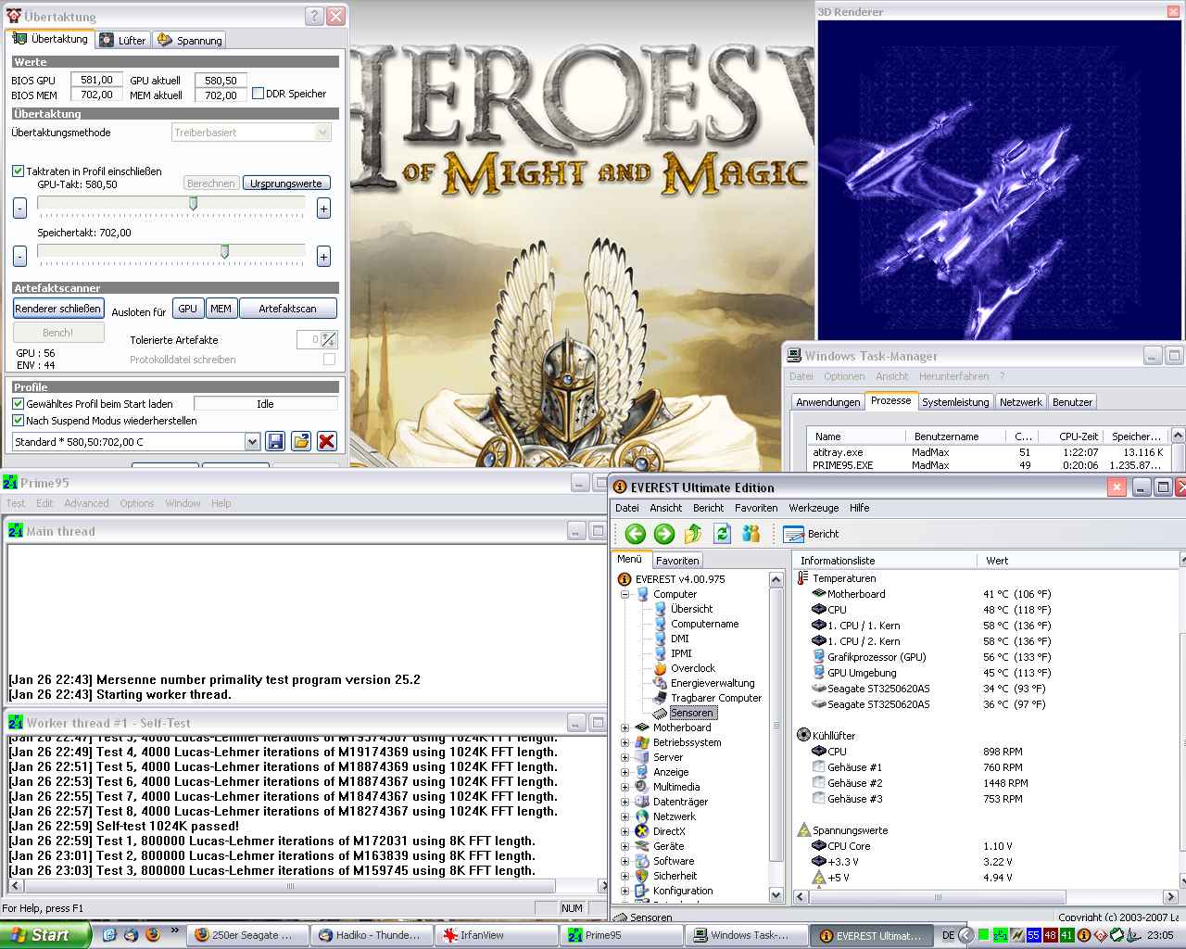
Task: Switch to Prime95 taskbar button
Action: [623, 935]
